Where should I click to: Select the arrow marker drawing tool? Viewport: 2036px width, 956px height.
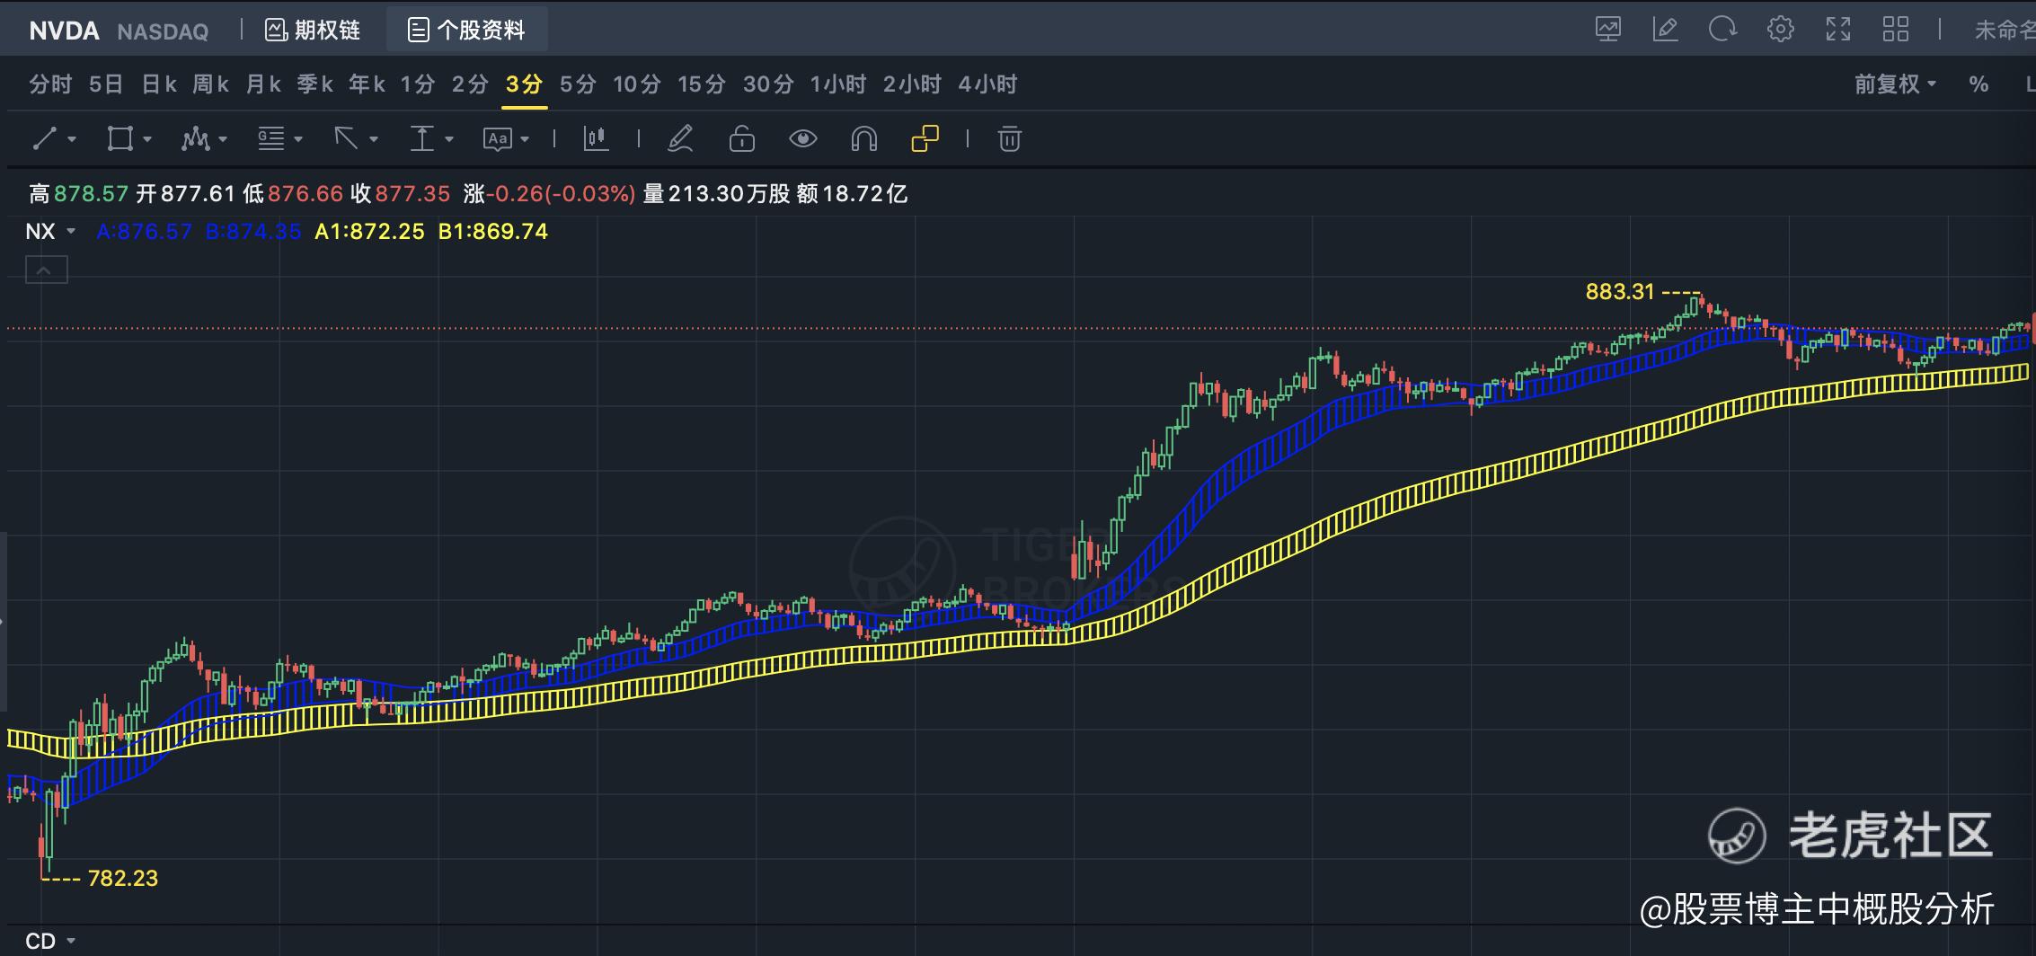346,138
